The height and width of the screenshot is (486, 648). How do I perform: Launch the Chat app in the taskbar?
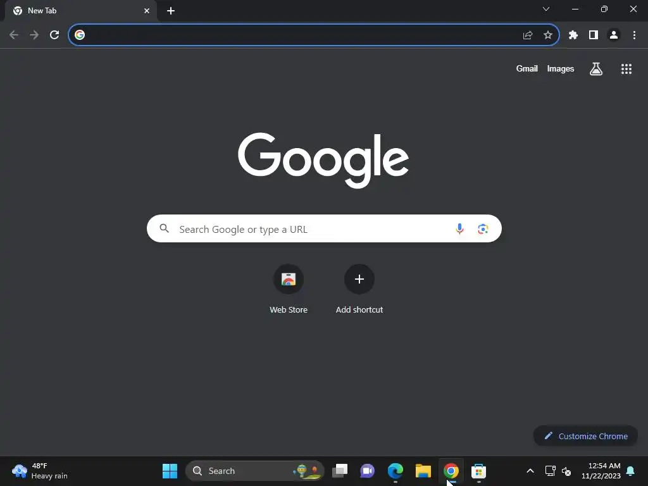(368, 471)
